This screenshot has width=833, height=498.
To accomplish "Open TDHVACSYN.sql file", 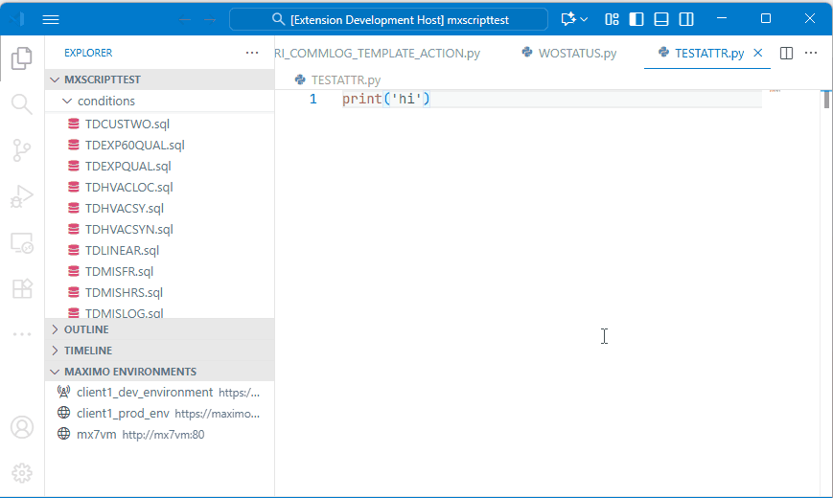I will 159,229.
